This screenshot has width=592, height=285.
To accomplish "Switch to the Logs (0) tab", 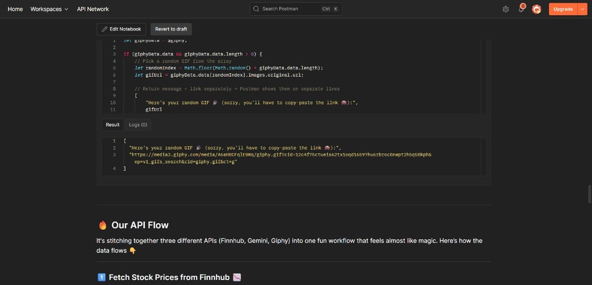I will 138,125.
